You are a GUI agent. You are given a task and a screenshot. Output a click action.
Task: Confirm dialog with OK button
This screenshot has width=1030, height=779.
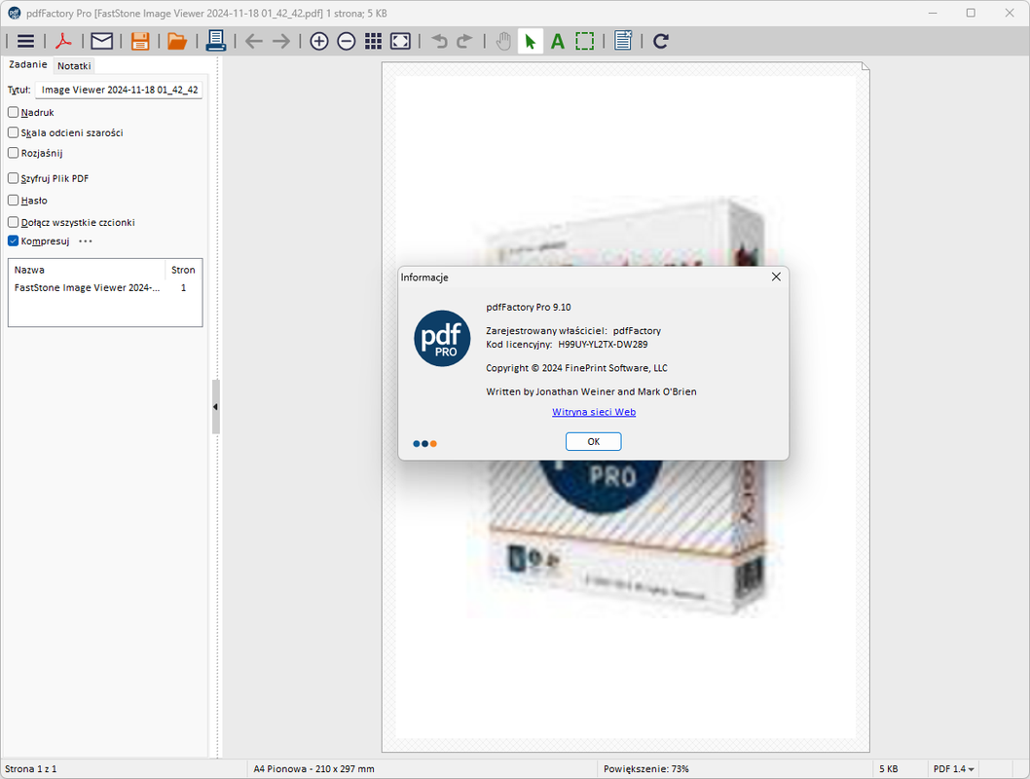[593, 441]
